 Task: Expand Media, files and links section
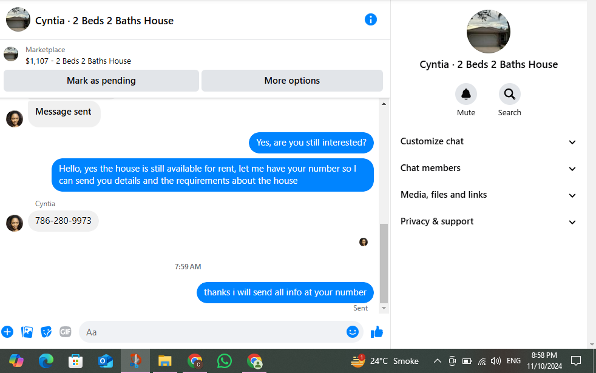point(488,195)
